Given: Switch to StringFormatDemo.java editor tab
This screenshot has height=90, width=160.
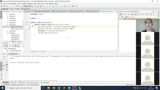Looking at the screenshot, I should 43,11.
